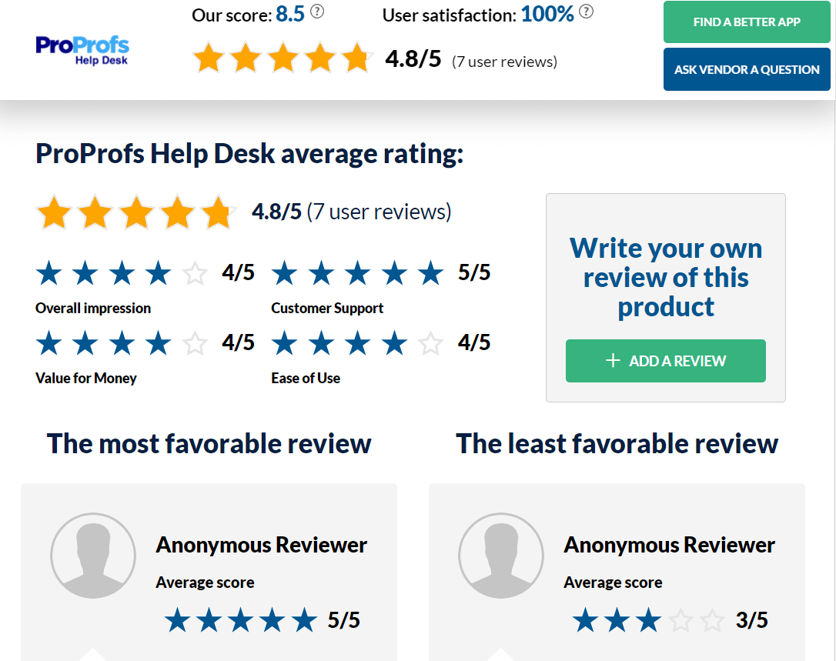Click the third star on the least favorable review
Screen dimensions: 836x661
tap(649, 619)
